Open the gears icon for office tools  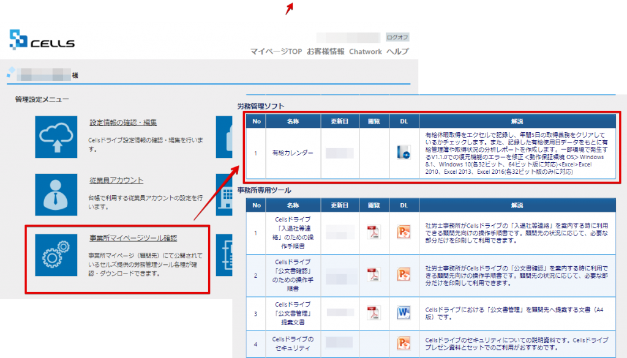[x=56, y=255]
